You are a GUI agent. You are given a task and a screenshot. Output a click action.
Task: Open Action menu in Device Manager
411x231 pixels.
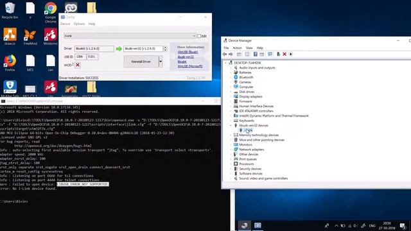point(237,48)
